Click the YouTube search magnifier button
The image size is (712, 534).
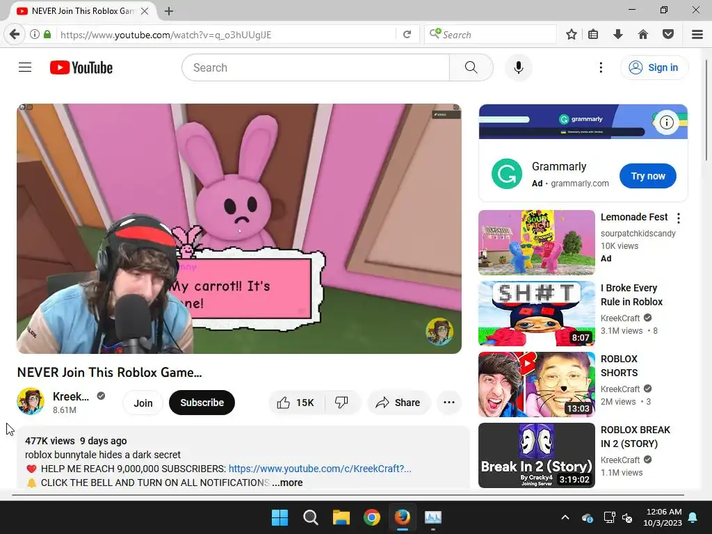471,67
